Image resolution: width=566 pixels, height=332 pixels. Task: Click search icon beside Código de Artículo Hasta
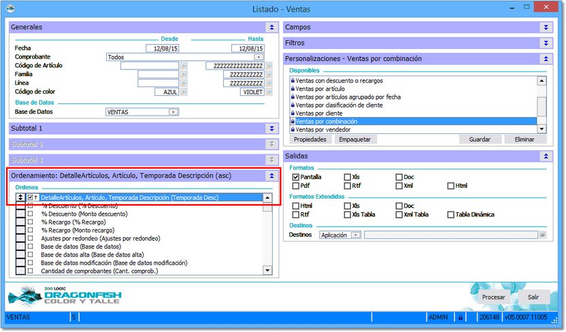(269, 66)
